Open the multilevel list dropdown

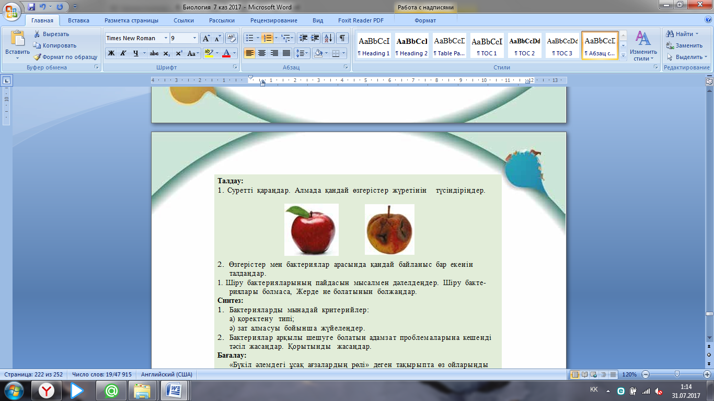287,38
